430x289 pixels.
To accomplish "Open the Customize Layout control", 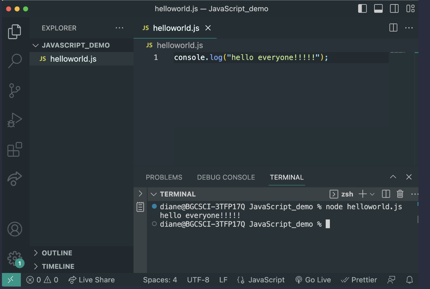I will (x=410, y=9).
